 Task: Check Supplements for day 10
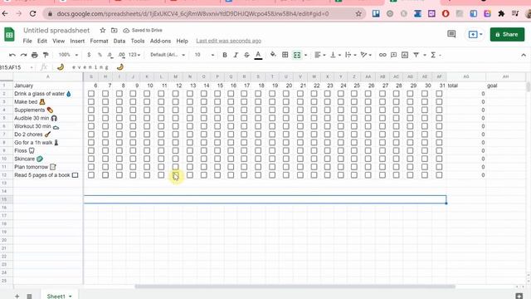[147, 110]
